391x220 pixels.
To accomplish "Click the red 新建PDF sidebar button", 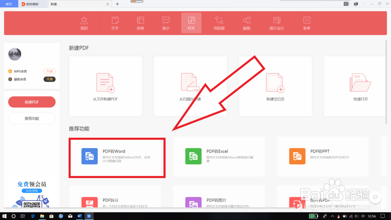I will [32, 102].
